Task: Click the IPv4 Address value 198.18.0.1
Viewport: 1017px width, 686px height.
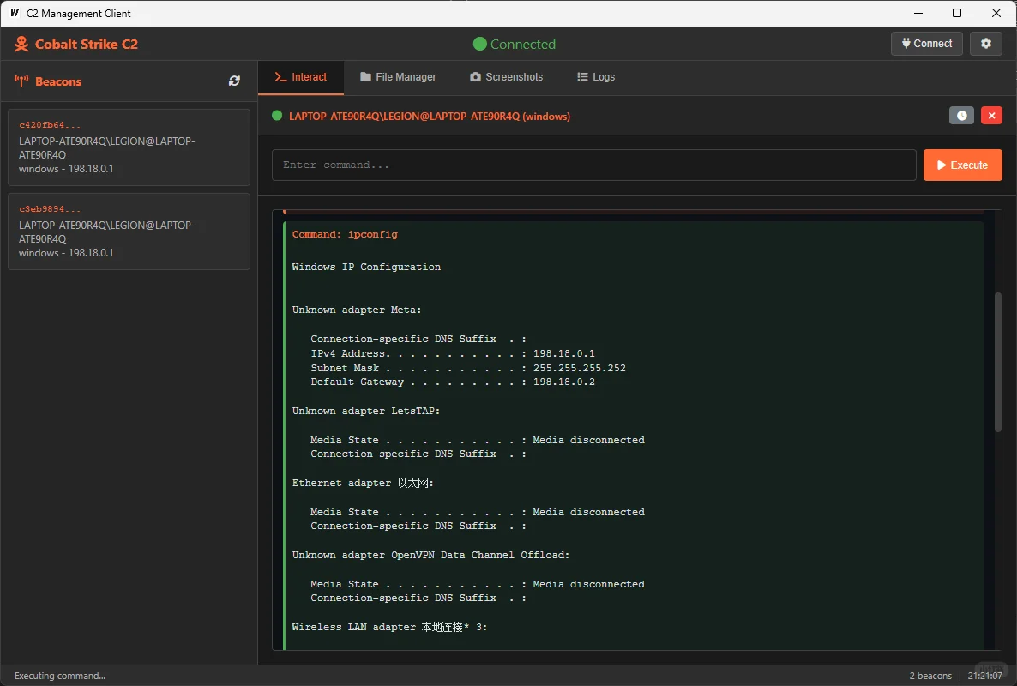Action: click(563, 353)
